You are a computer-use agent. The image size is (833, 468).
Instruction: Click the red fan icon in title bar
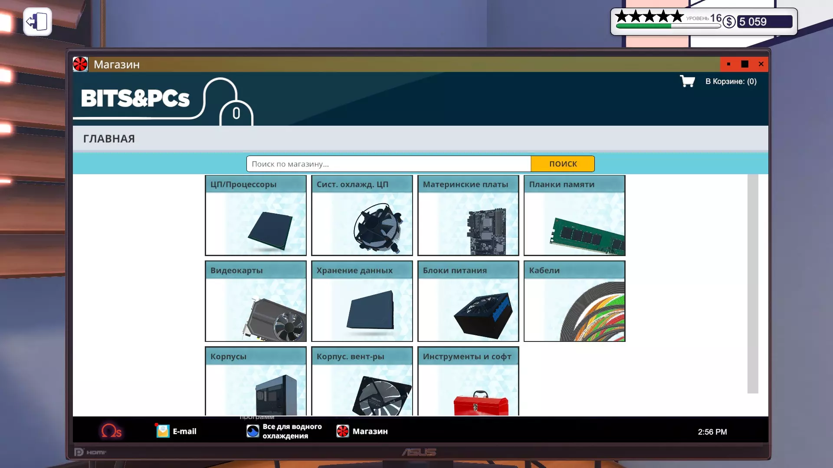pos(80,64)
